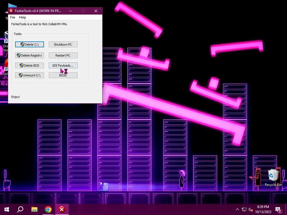Click the Shutdown PC button
The width and height of the screenshot is (287, 215).
pos(63,45)
